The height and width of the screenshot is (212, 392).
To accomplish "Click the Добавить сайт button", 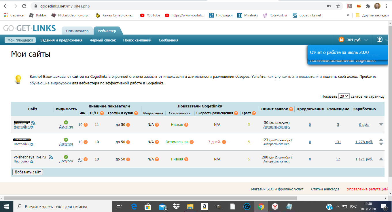I will (x=28, y=172).
